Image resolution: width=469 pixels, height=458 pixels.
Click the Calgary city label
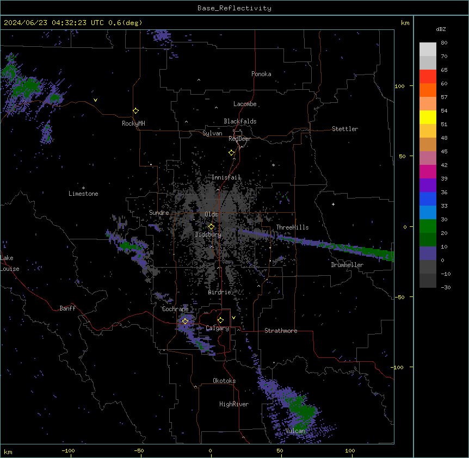tap(218, 328)
